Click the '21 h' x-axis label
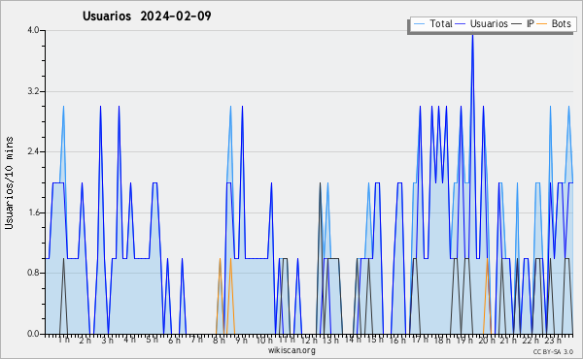 [508, 340]
